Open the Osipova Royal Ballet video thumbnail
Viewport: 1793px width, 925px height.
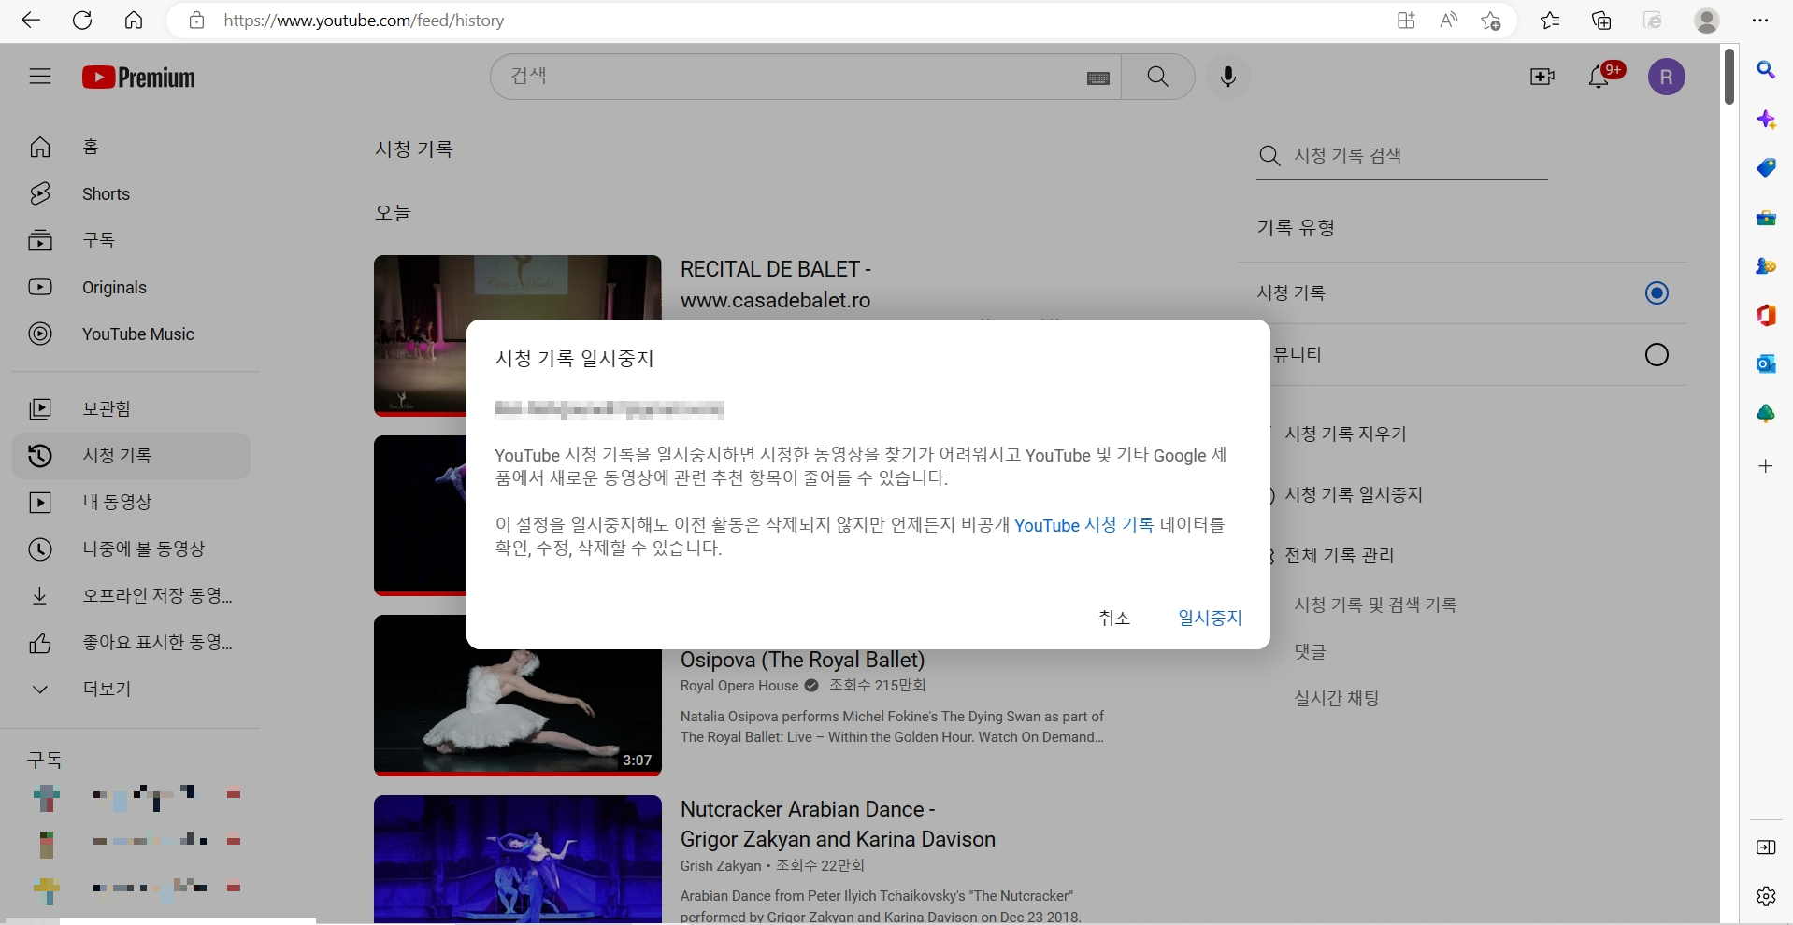[x=517, y=694]
